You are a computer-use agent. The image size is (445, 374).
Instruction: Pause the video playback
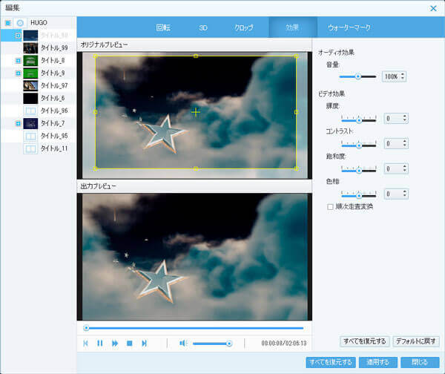(x=100, y=343)
